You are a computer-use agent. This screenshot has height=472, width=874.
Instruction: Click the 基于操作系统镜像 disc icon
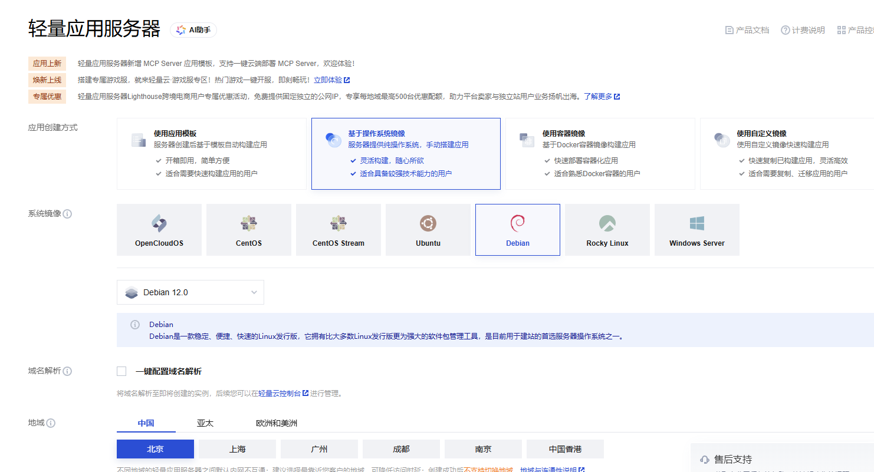[333, 140]
